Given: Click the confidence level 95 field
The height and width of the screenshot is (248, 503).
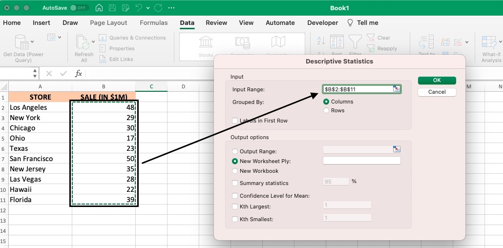Looking at the screenshot, I should (x=336, y=182).
